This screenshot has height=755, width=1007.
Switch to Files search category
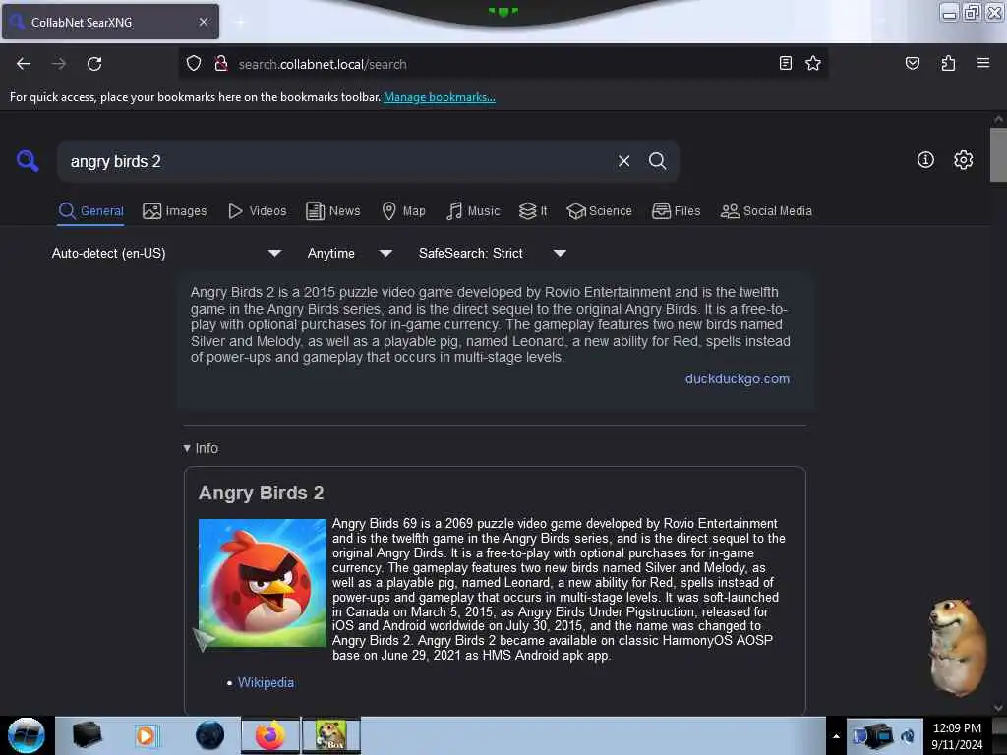tap(676, 211)
